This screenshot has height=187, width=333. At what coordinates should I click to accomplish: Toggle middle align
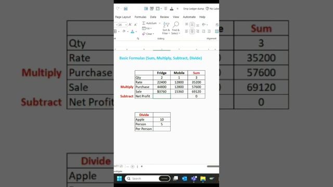(192, 24)
